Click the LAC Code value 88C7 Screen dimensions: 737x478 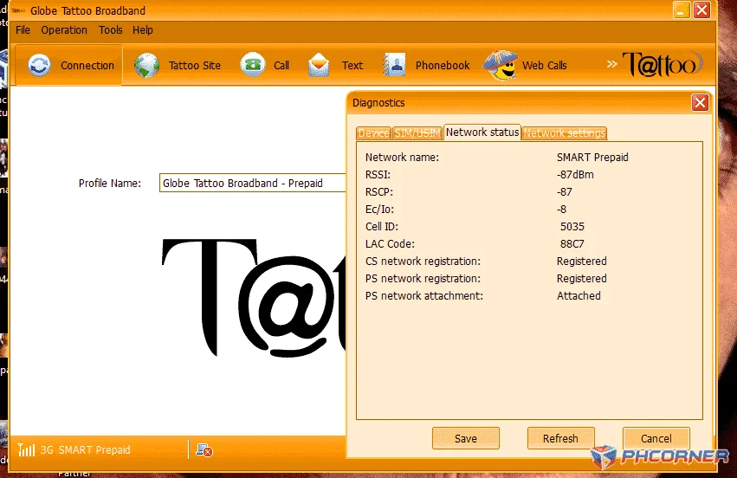(x=572, y=244)
